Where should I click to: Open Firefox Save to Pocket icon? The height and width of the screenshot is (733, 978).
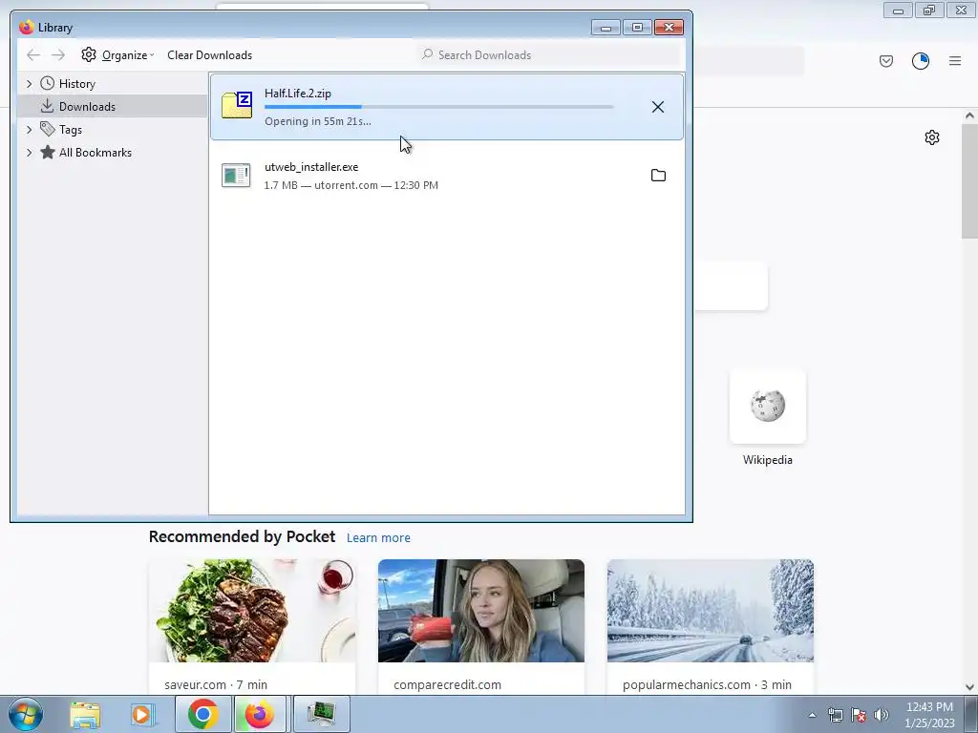tap(886, 61)
